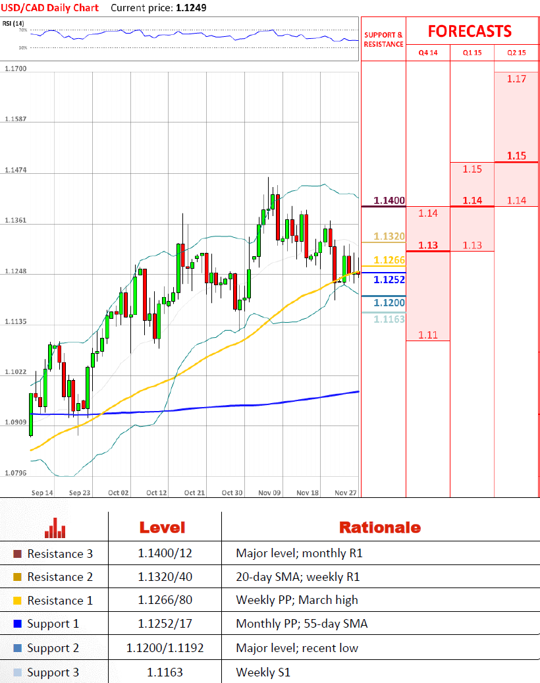Image resolution: width=540 pixels, height=683 pixels.
Task: Click the red bar chart icon in table header
Action: point(55,528)
